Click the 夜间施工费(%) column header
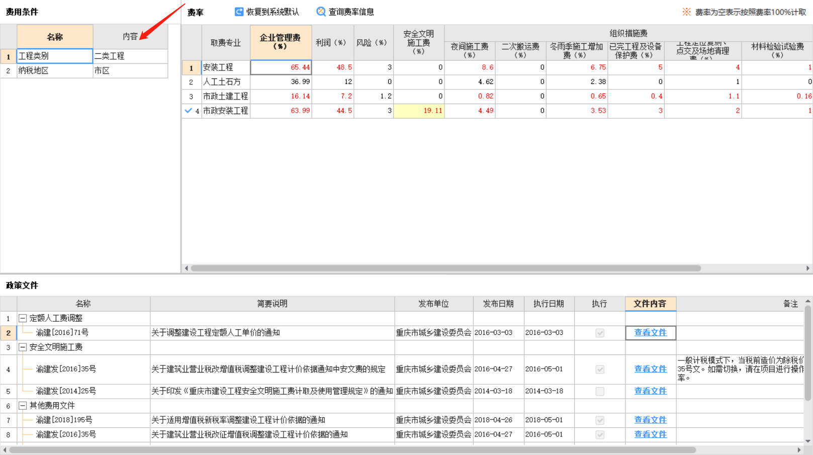 click(x=470, y=51)
